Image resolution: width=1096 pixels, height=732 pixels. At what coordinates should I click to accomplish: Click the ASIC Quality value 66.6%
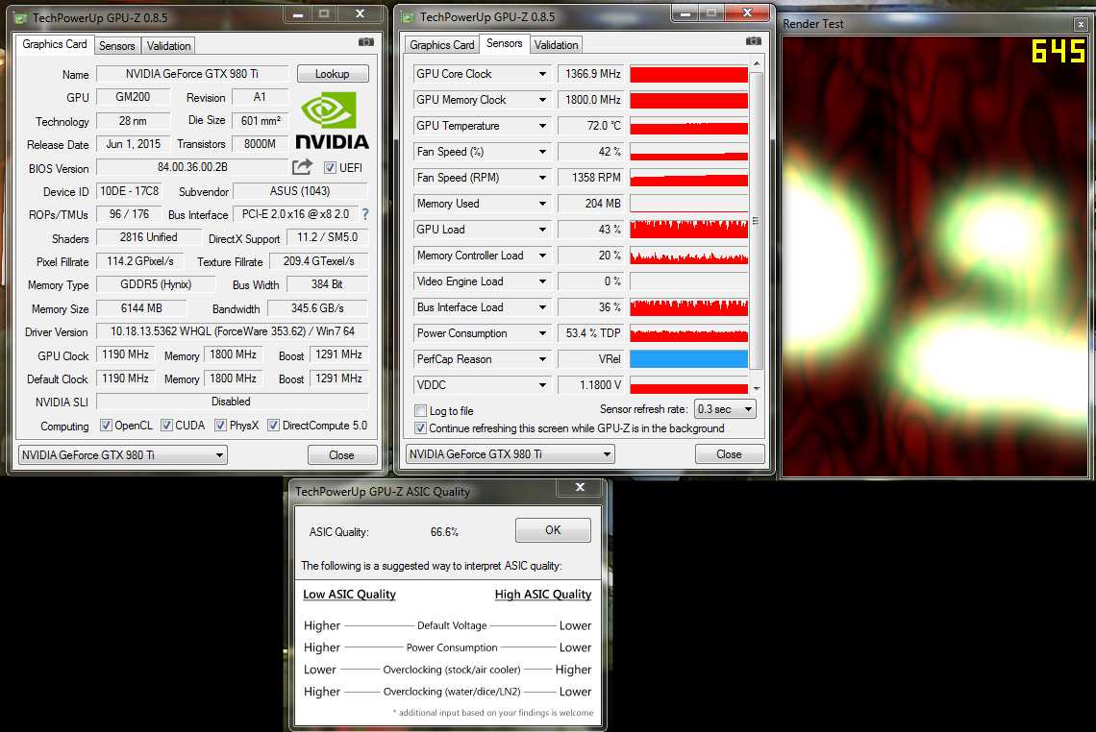click(x=444, y=532)
